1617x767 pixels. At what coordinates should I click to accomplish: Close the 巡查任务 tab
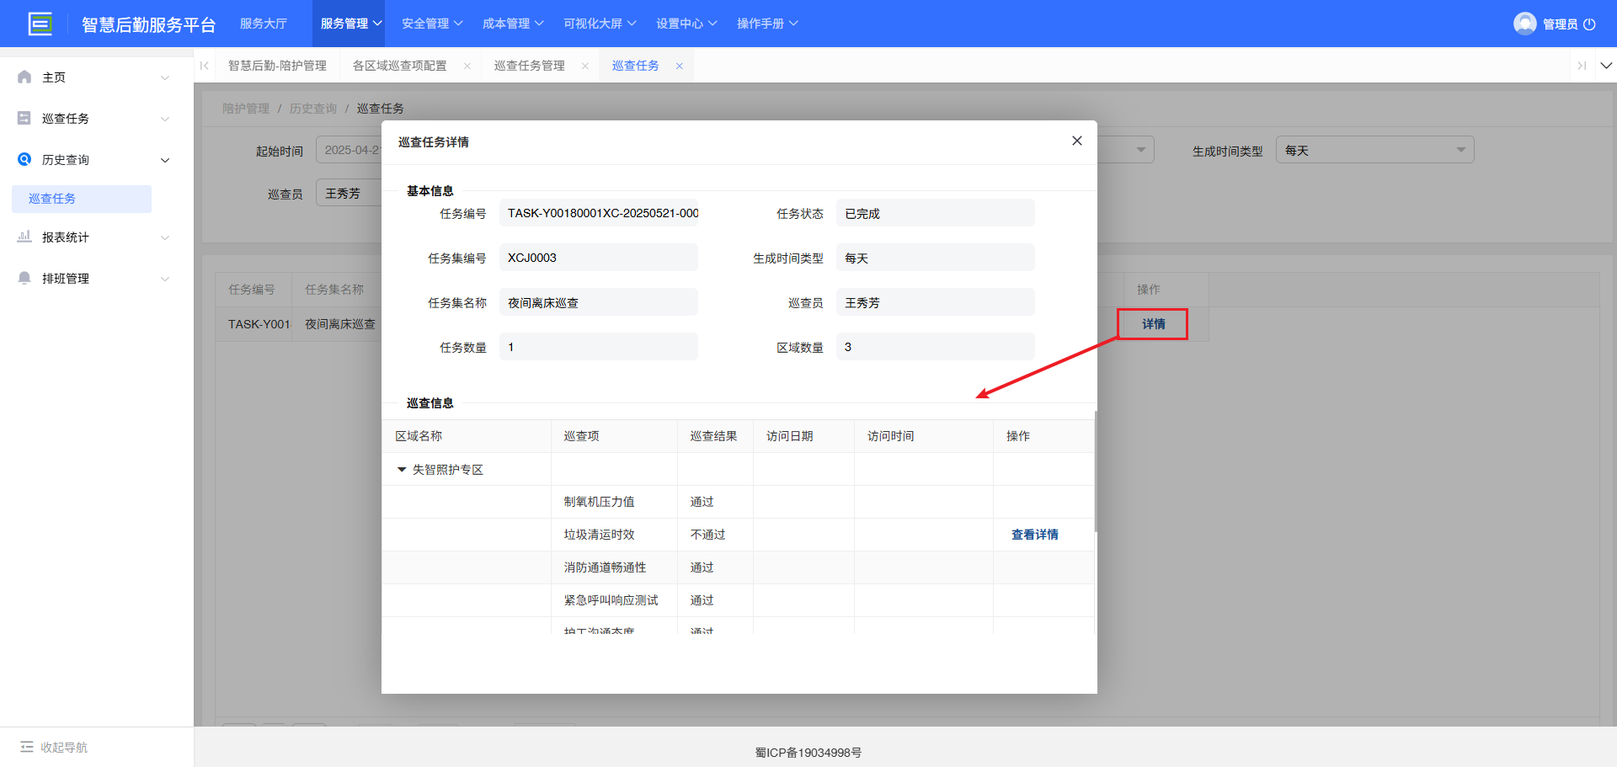click(x=679, y=66)
